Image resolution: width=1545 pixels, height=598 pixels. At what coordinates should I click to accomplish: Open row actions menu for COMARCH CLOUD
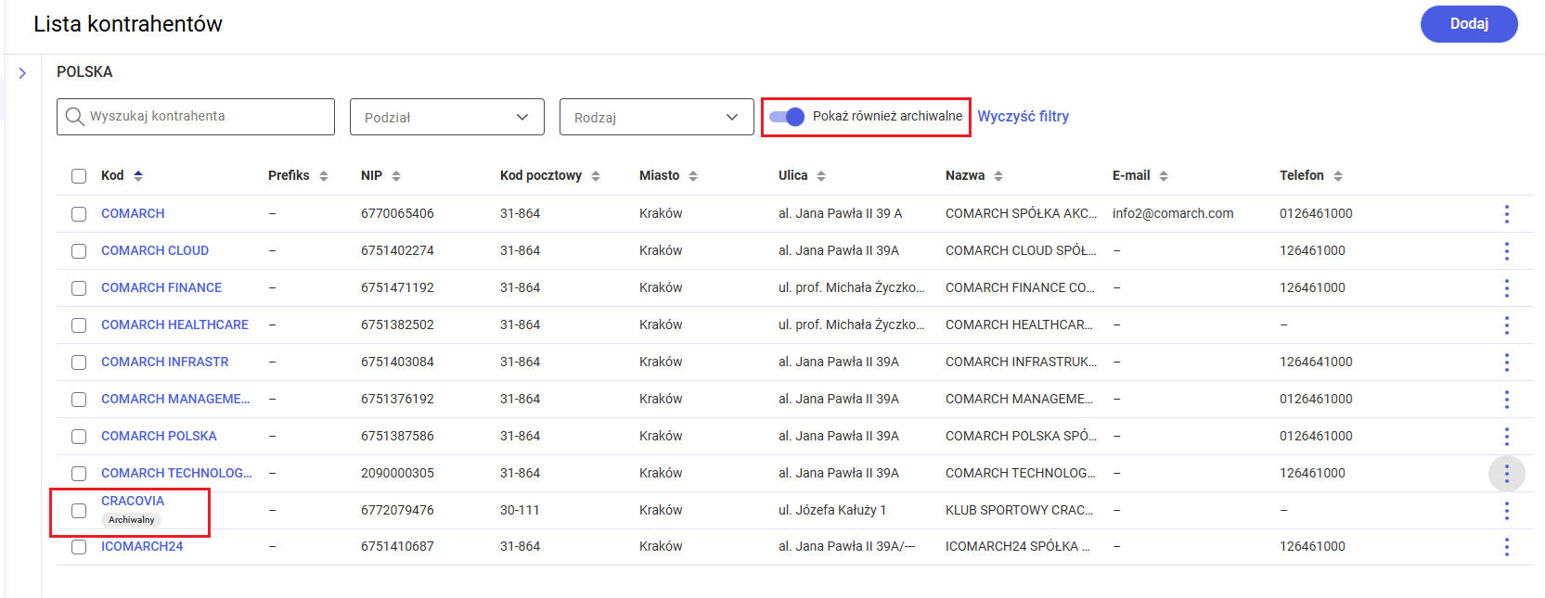tap(1506, 251)
